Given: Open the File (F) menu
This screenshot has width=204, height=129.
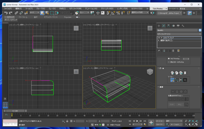Looking at the screenshot, I should click(8, 9).
